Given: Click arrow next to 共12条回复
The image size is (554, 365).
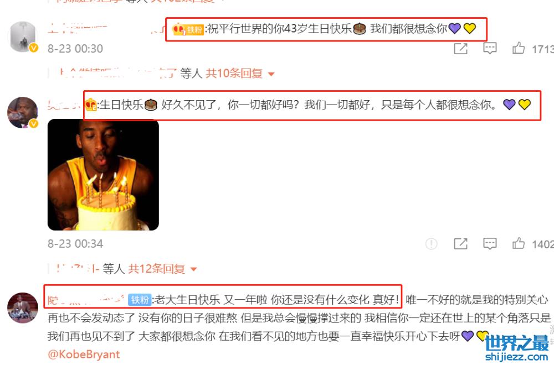Looking at the screenshot, I should (193, 269).
